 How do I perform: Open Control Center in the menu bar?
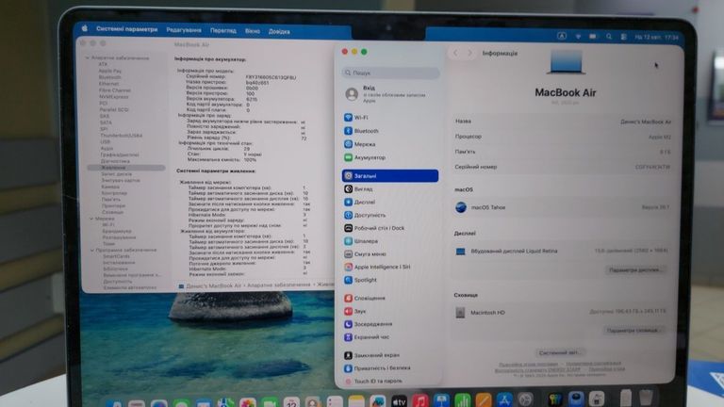click(x=623, y=37)
